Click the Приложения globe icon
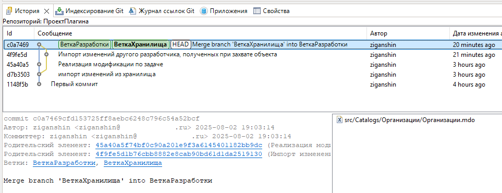 [204, 11]
